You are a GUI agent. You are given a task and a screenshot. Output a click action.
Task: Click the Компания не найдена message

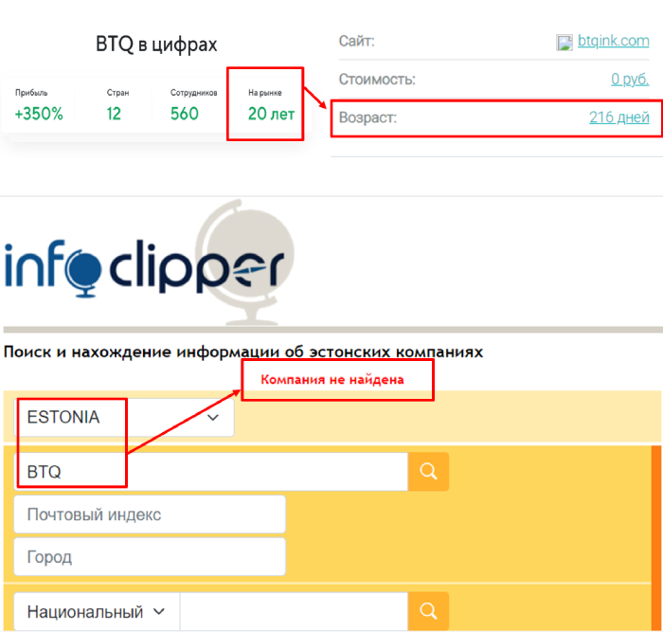click(x=332, y=379)
